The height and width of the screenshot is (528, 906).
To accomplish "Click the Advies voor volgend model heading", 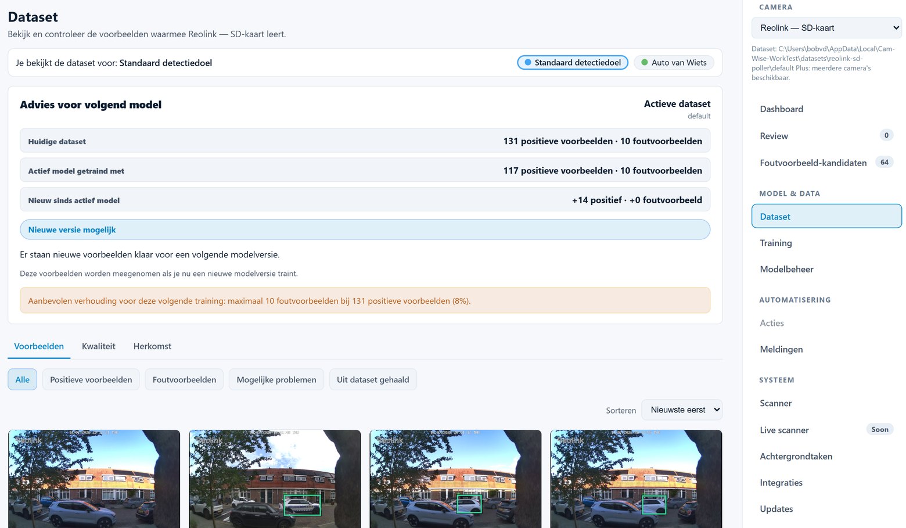I will click(x=91, y=105).
